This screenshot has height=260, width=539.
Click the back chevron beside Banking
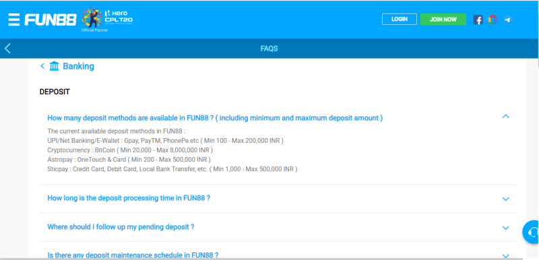(x=42, y=66)
